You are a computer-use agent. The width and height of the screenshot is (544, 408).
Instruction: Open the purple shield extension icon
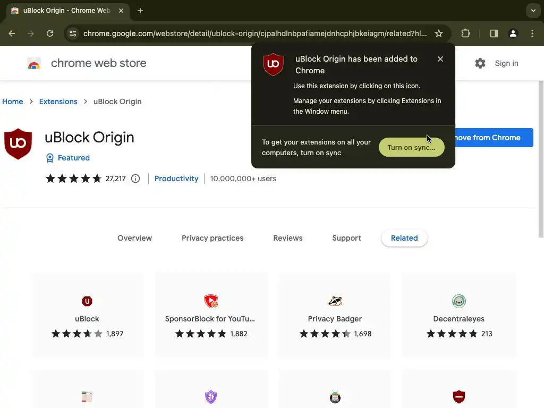pyautogui.click(x=211, y=396)
